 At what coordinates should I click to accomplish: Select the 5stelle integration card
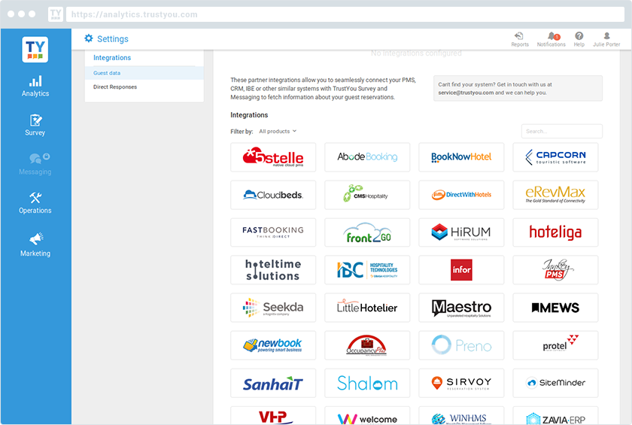click(273, 157)
